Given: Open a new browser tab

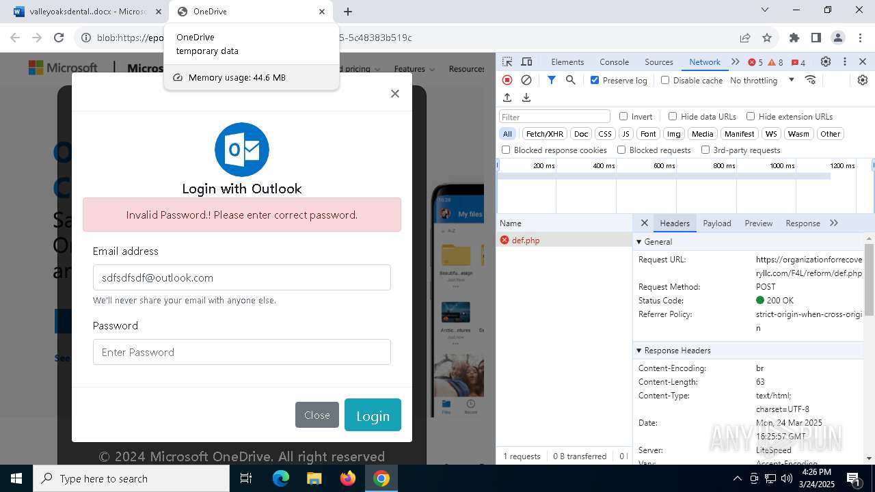Looking at the screenshot, I should coord(348,12).
